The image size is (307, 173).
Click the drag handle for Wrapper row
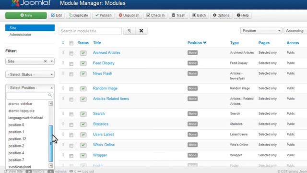[x=63, y=155]
